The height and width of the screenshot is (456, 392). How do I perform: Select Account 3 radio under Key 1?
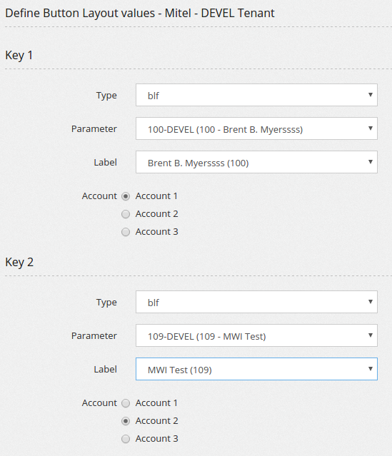click(x=126, y=232)
